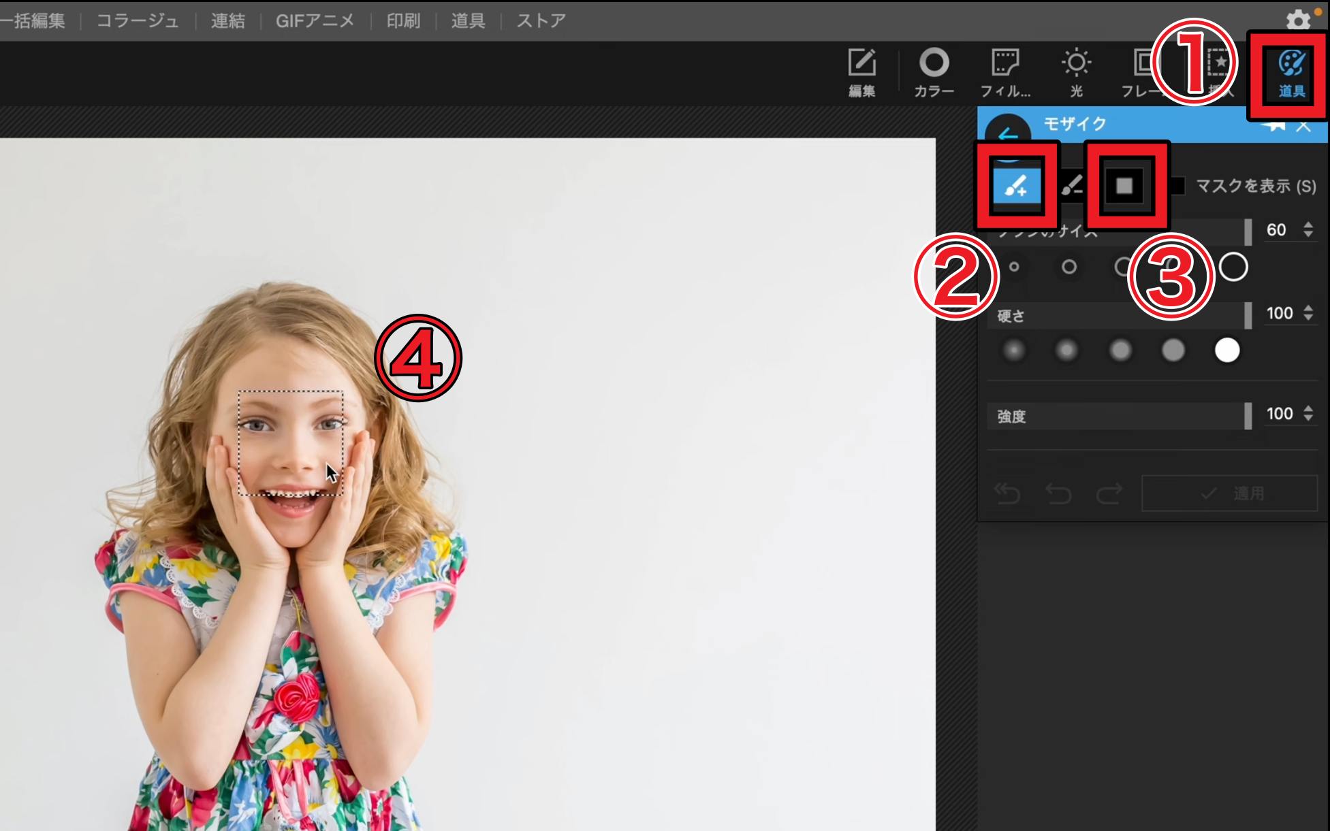This screenshot has height=831, width=1330.
Task: Select the subtract-brush tool
Action: [1072, 185]
